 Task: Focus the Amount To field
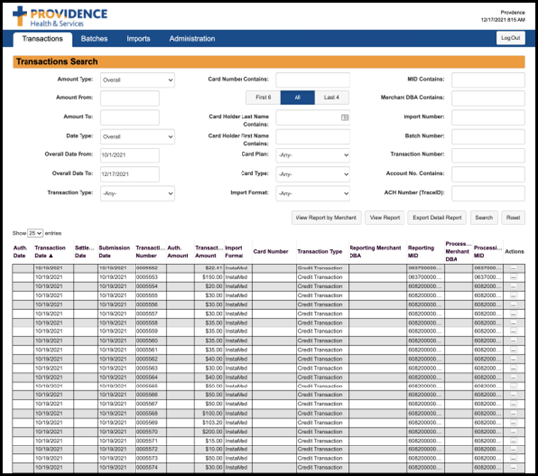(x=130, y=118)
